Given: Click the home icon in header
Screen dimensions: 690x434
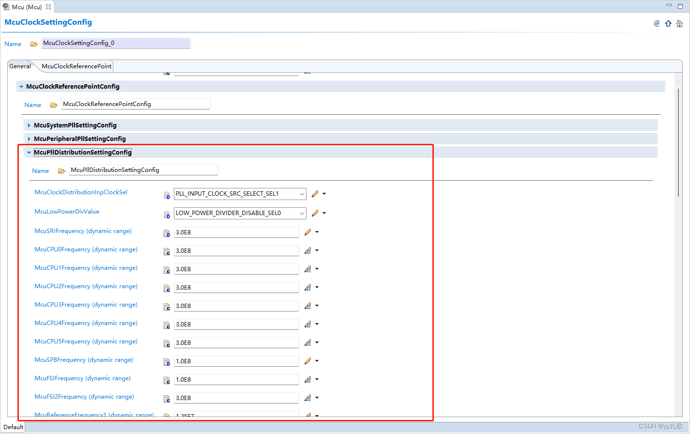Looking at the screenshot, I should click(x=680, y=23).
